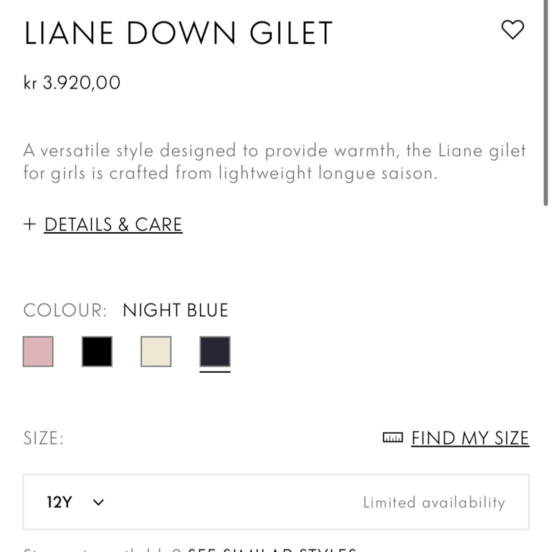The width and height of the screenshot is (552, 552).
Task: Click the Limited availability notice
Action: (x=434, y=502)
